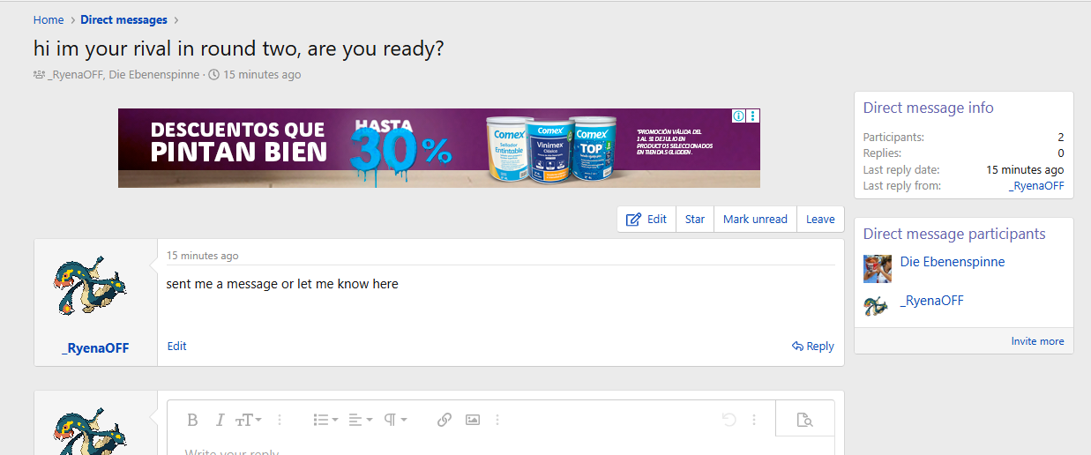
Task: Click the Replies count row
Action: click(963, 153)
